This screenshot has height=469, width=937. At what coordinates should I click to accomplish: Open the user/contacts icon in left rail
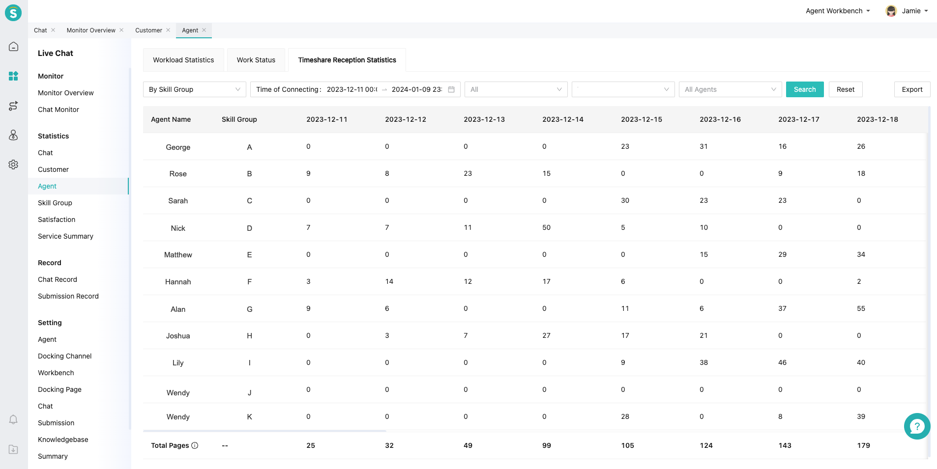(14, 135)
